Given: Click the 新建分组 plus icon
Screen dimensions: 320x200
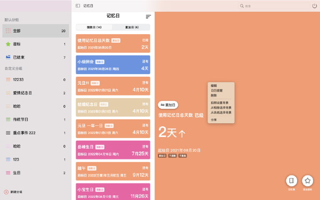Looking at the screenshot, I should pos(6,192).
